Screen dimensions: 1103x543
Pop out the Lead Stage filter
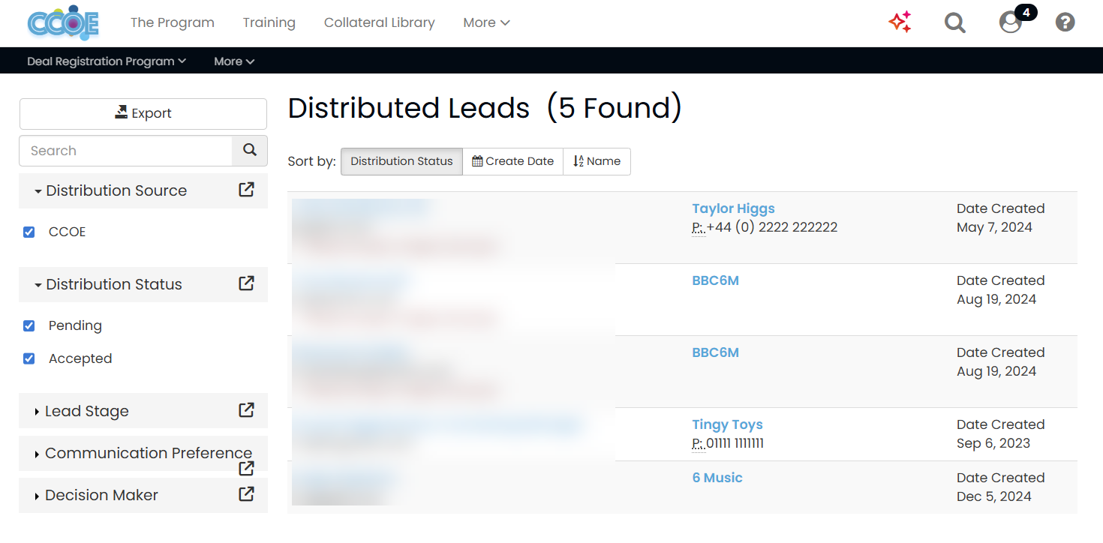click(246, 410)
